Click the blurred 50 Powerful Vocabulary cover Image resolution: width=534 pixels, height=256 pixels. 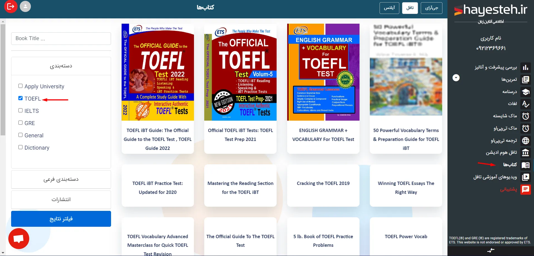(406, 70)
